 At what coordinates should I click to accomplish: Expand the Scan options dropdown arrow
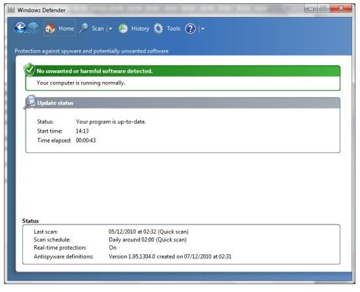pos(111,29)
